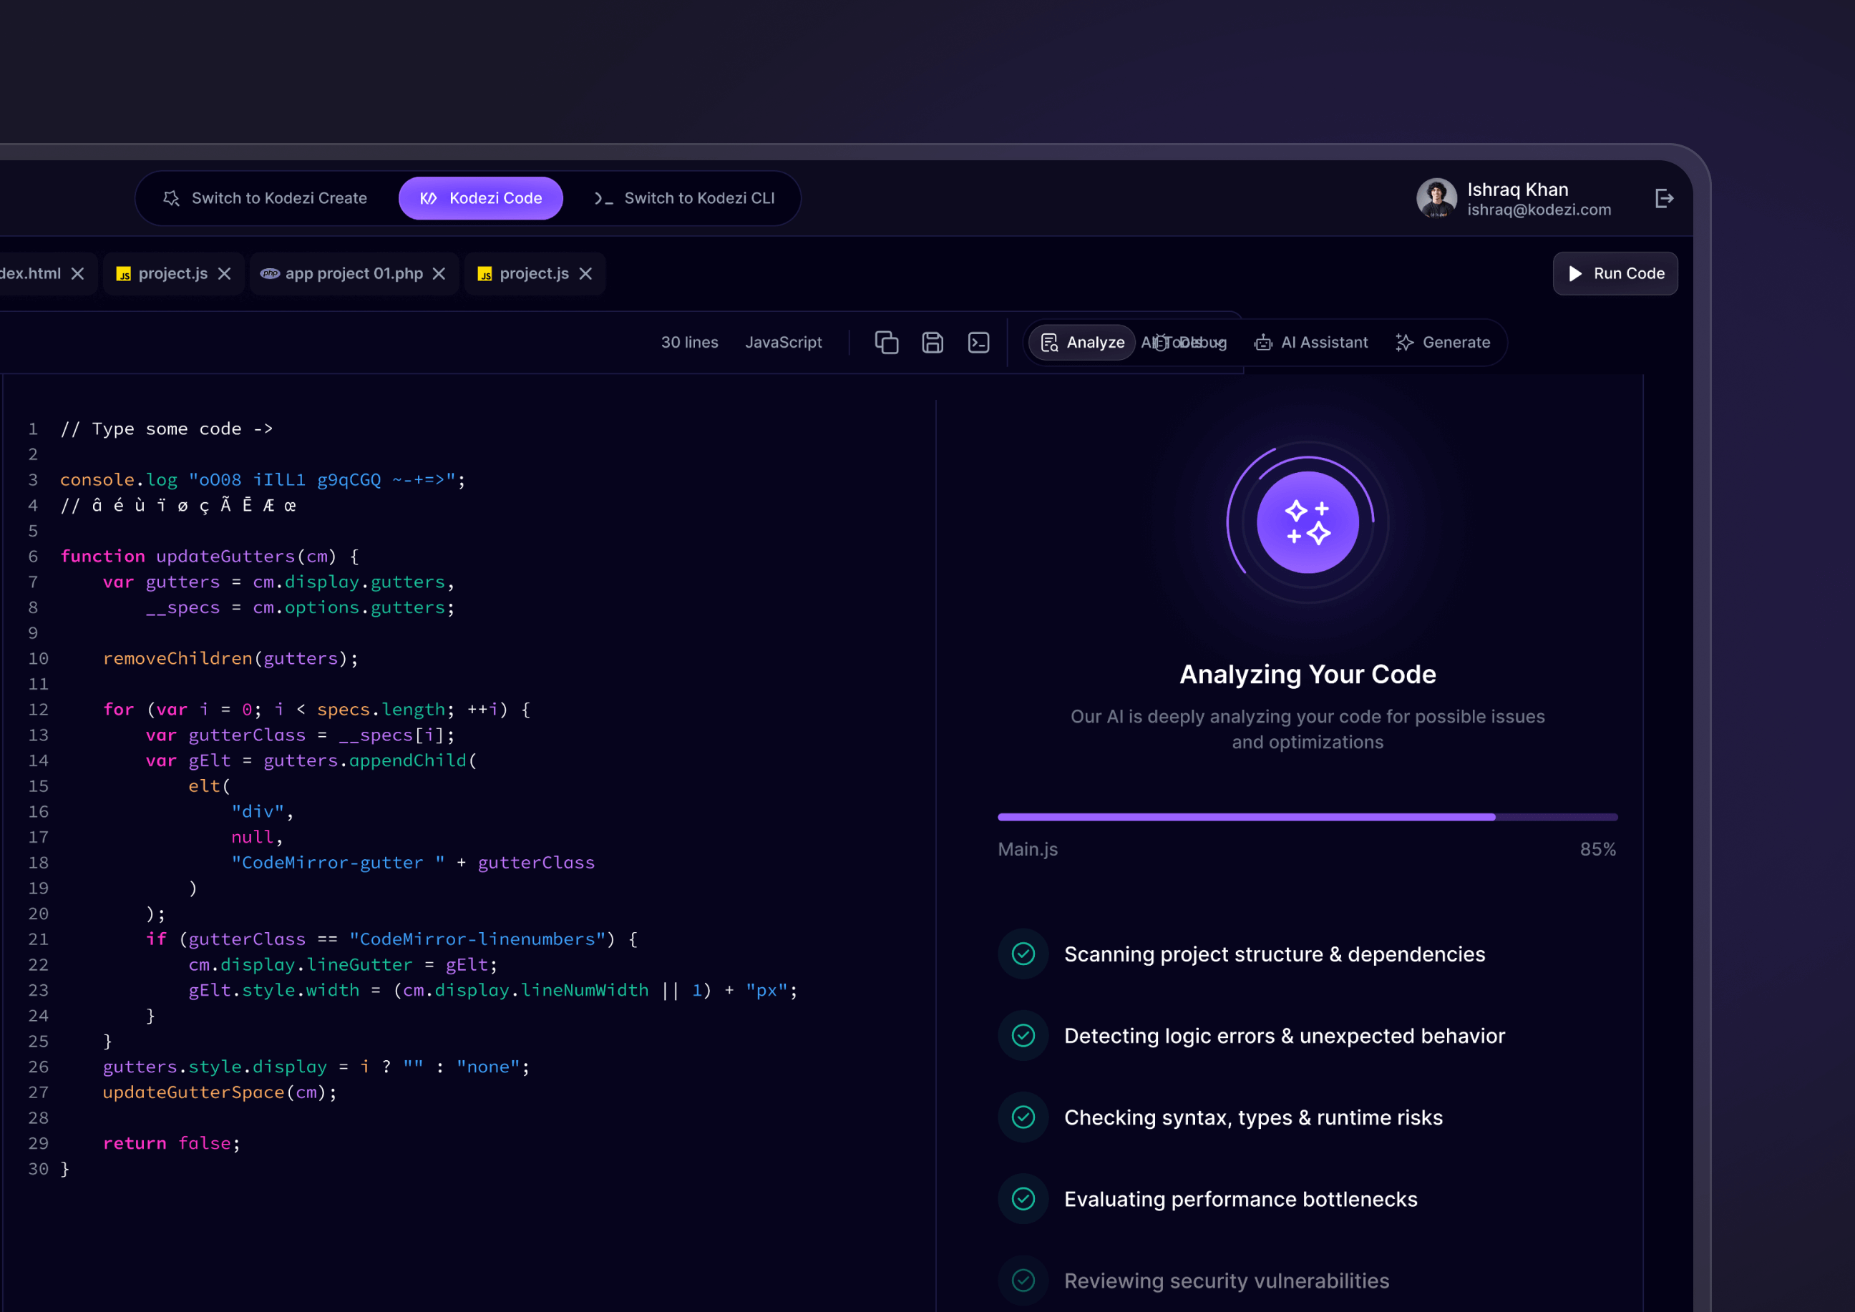Click the Scanning project structure check indicator
Viewport: 1855px width, 1312px height.
(x=1023, y=954)
